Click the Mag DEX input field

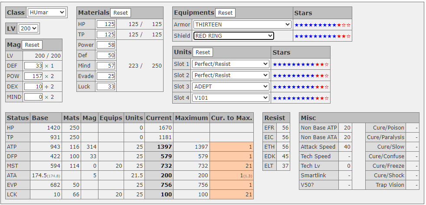33,86
